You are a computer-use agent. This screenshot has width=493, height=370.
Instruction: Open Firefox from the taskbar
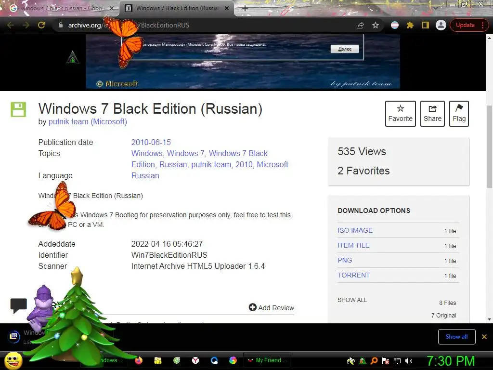tap(139, 360)
